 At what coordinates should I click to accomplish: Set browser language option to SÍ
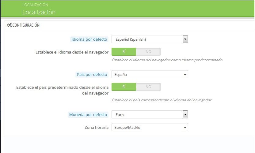(124, 52)
